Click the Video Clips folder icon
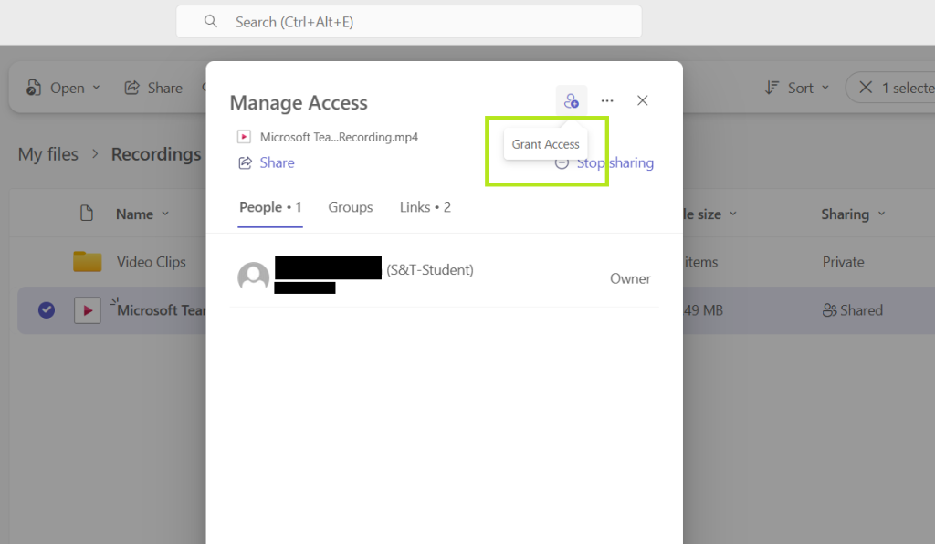Image resolution: width=935 pixels, height=544 pixels. tap(88, 262)
